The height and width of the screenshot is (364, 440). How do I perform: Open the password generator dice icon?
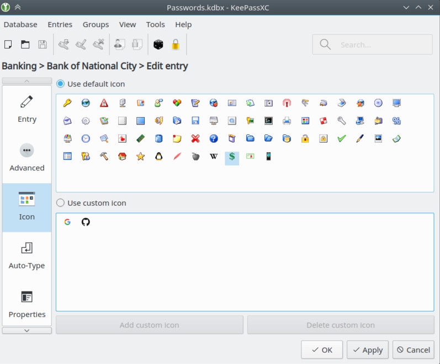[158, 44]
